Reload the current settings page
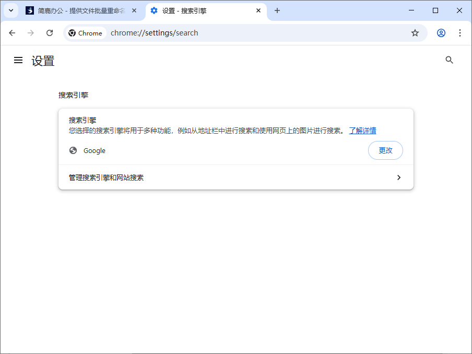Image resolution: width=472 pixels, height=354 pixels. click(x=50, y=32)
